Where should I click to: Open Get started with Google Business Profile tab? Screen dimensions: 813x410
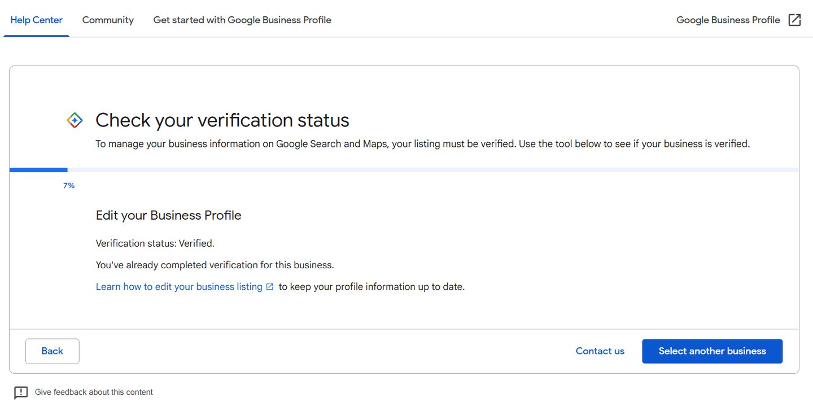(242, 20)
